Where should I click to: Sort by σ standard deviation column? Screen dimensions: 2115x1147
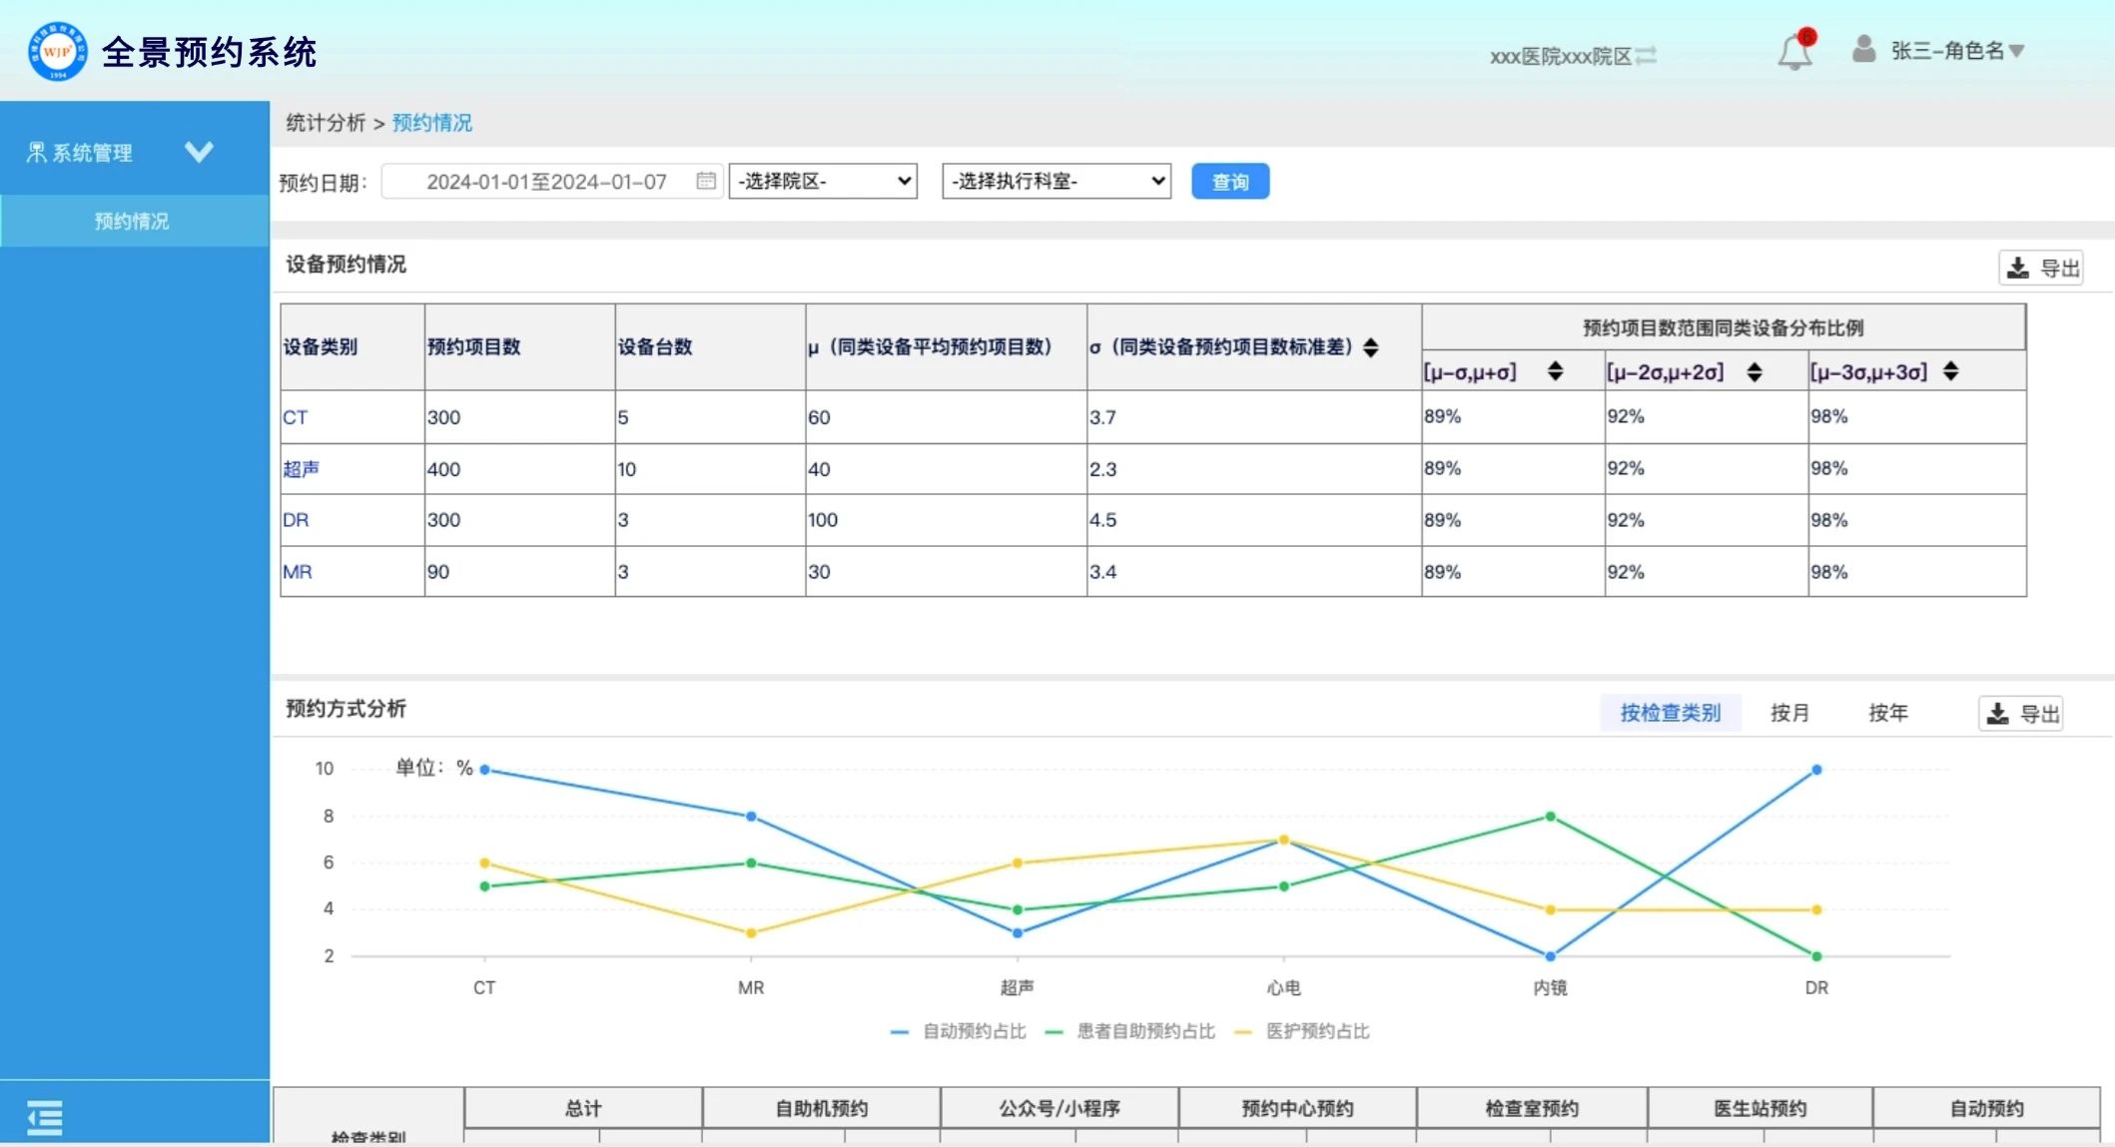tap(1371, 346)
